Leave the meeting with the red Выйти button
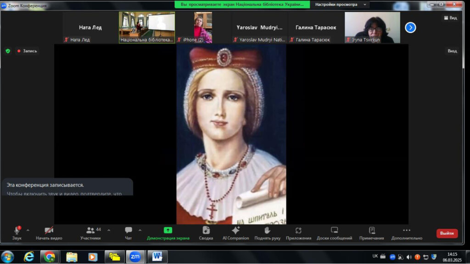Image resolution: width=470 pixels, height=264 pixels. point(447,233)
